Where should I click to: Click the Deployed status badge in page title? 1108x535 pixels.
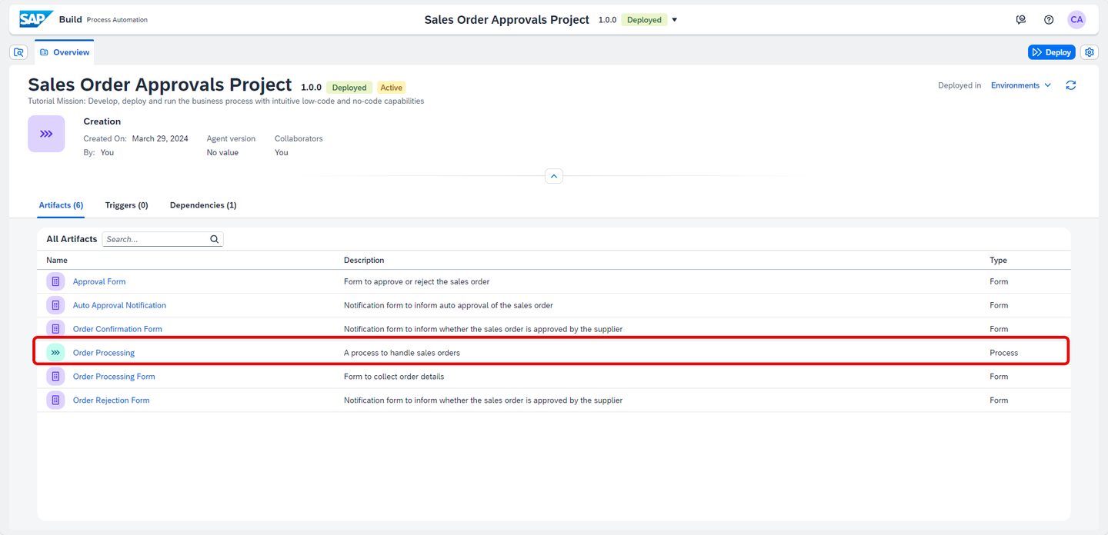click(349, 88)
